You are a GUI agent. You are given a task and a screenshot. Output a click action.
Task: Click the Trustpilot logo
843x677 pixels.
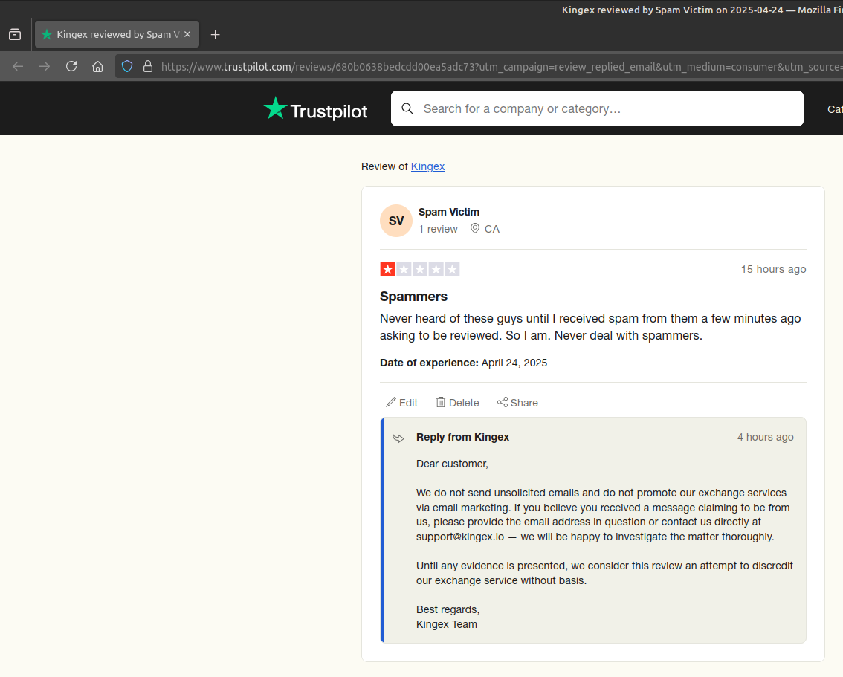[x=316, y=109]
